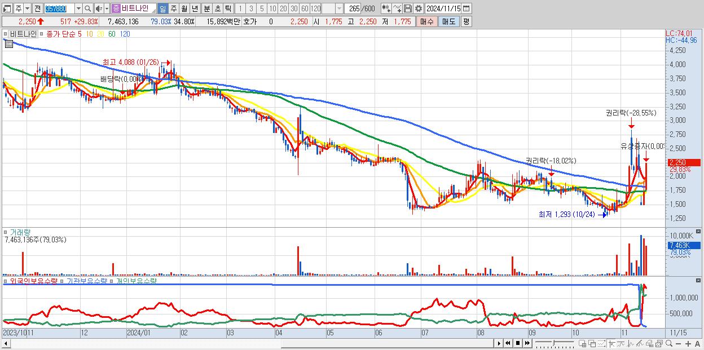Click the crosshair cursor mode icon
Viewport: 704px width, 350px height.
(611, 343)
